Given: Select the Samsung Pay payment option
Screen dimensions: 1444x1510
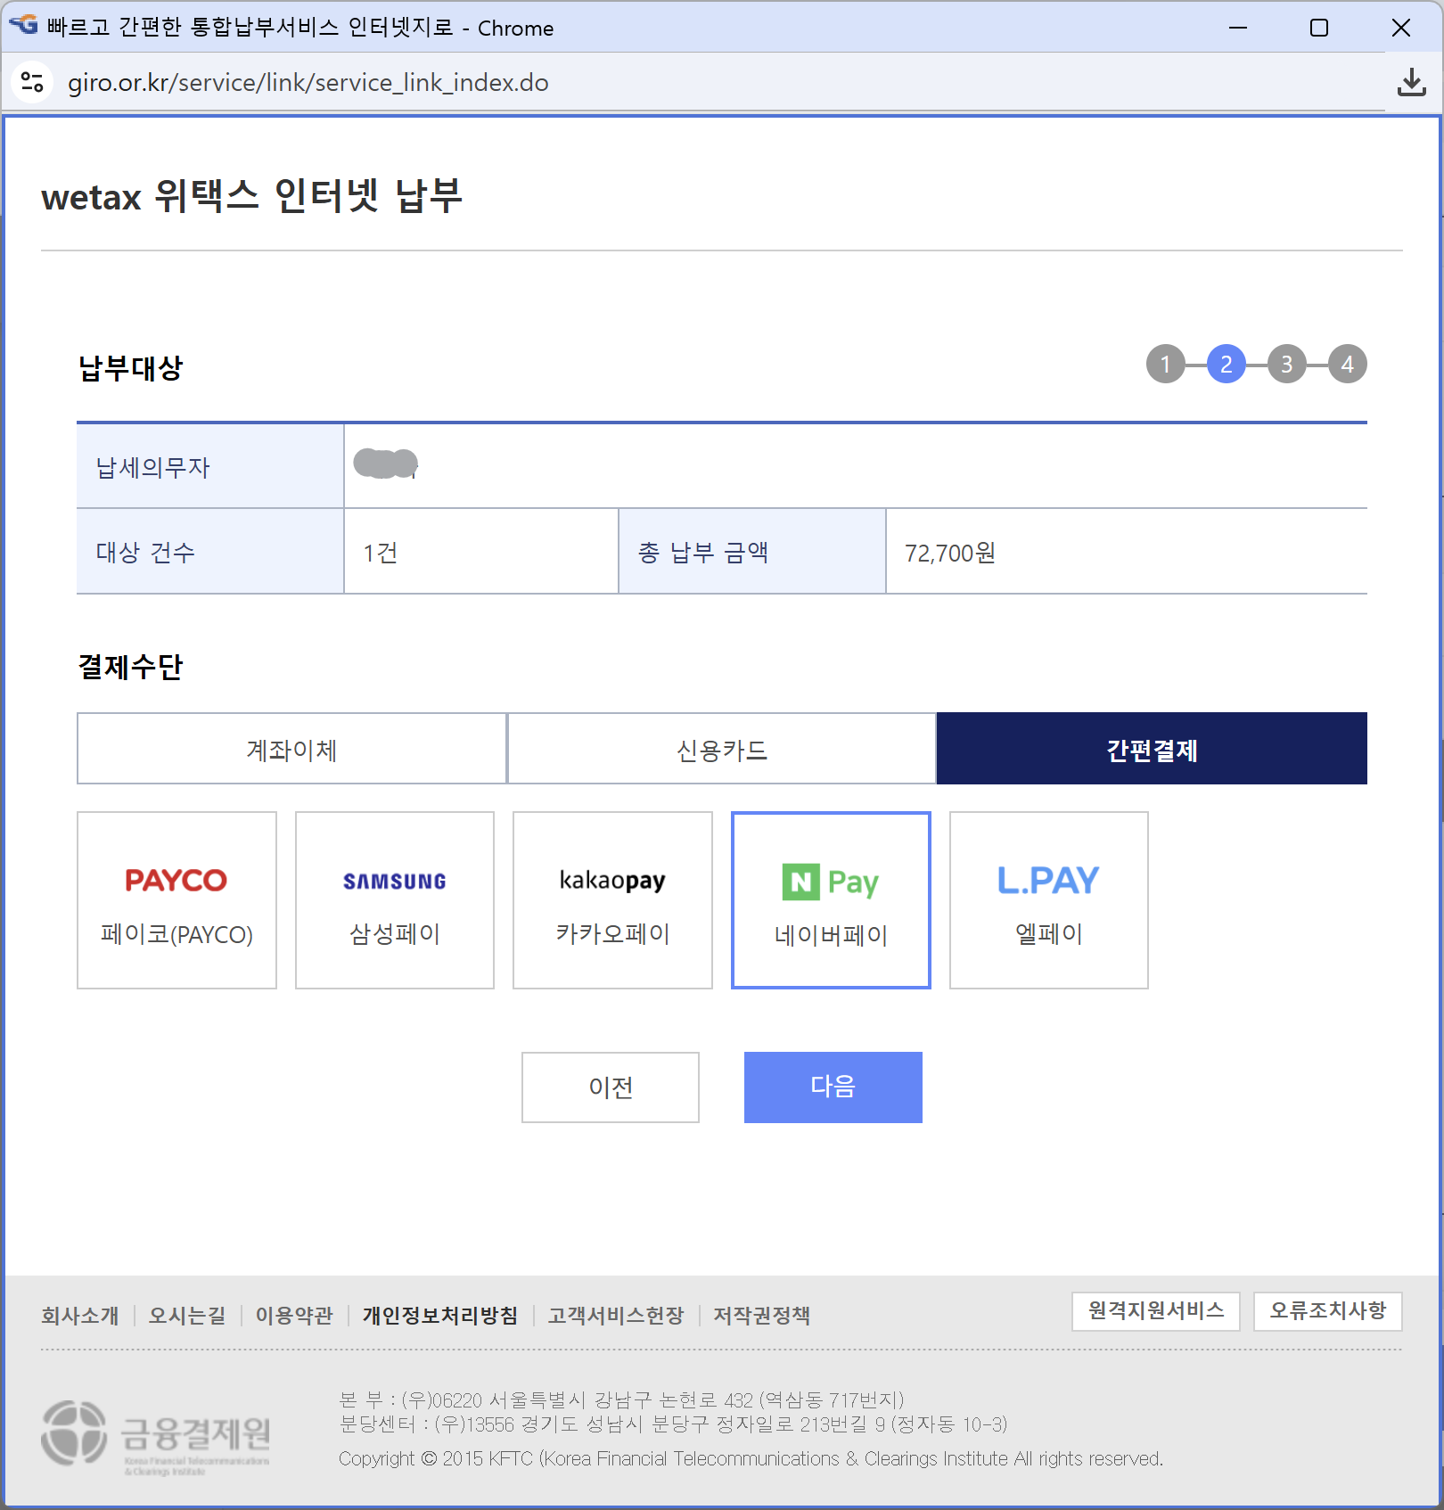Looking at the screenshot, I should coord(393,899).
